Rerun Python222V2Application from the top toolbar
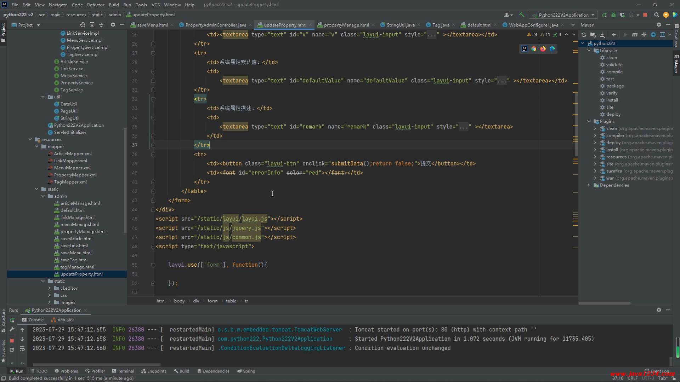680x382 pixels. click(604, 15)
